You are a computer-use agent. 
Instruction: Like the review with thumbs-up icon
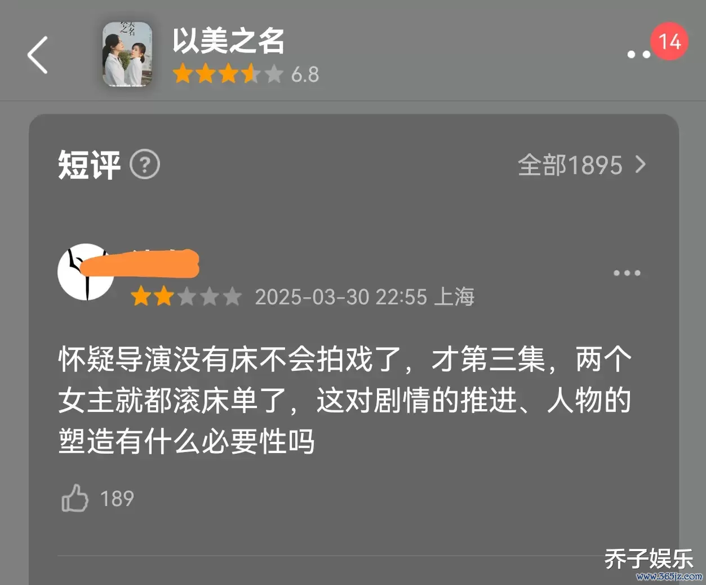75,498
